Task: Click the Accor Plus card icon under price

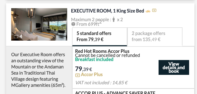Action: pos(78,75)
